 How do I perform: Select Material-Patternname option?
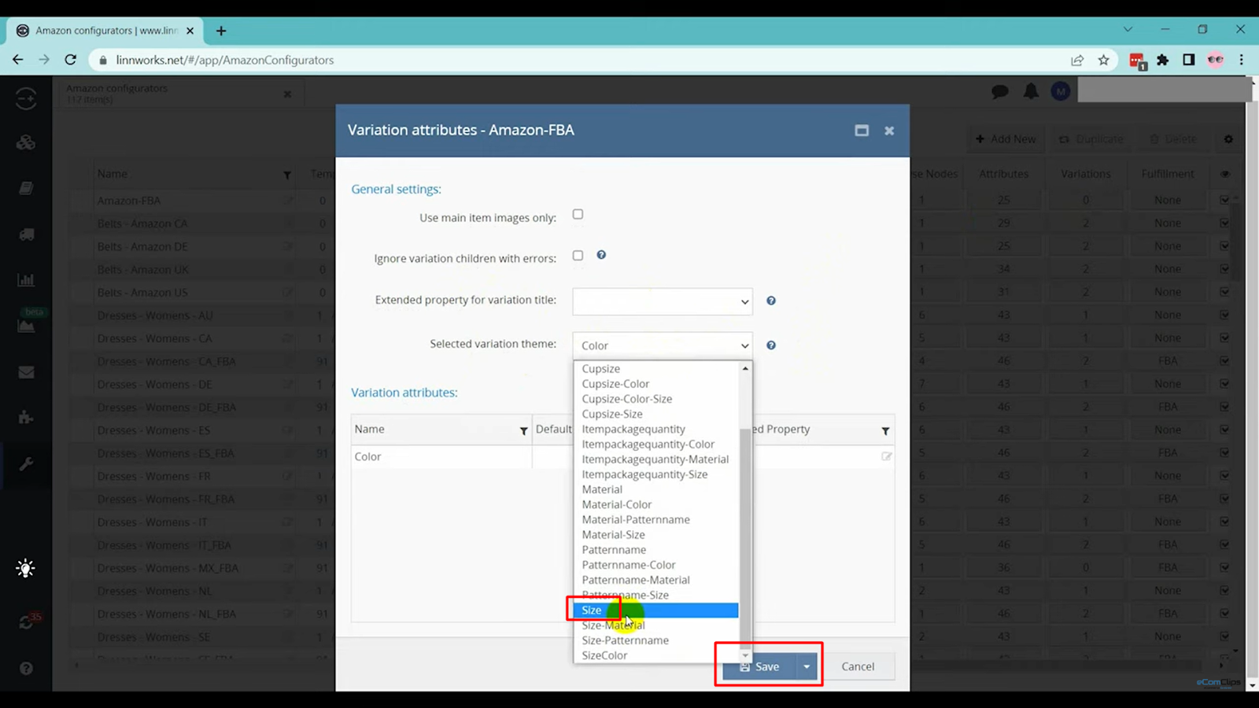click(656, 520)
